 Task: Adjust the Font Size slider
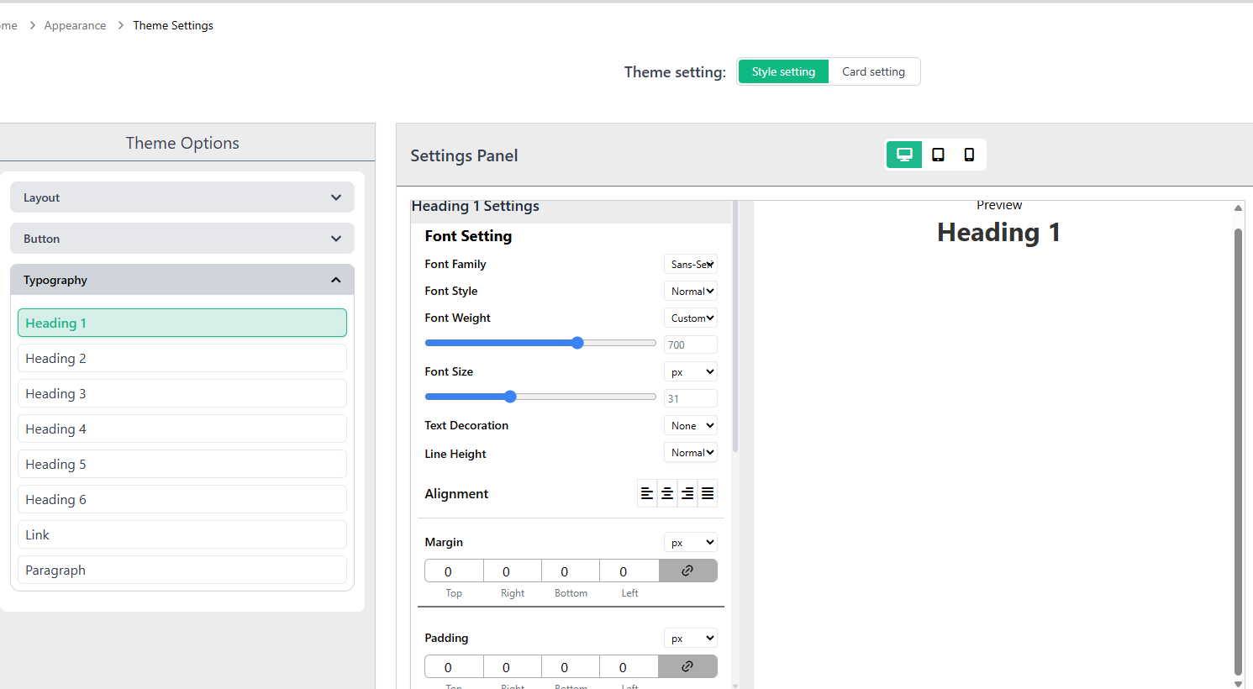coord(540,397)
